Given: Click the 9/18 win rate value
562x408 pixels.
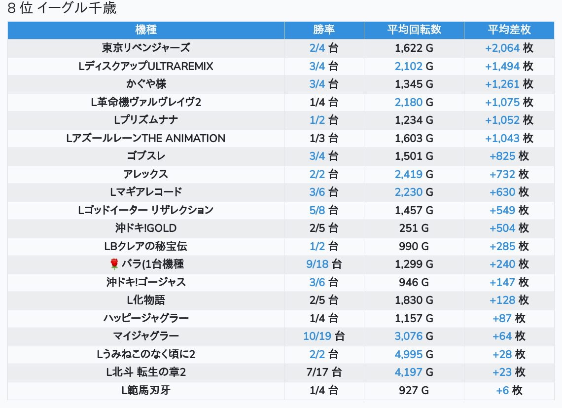Looking at the screenshot, I should coord(317,264).
